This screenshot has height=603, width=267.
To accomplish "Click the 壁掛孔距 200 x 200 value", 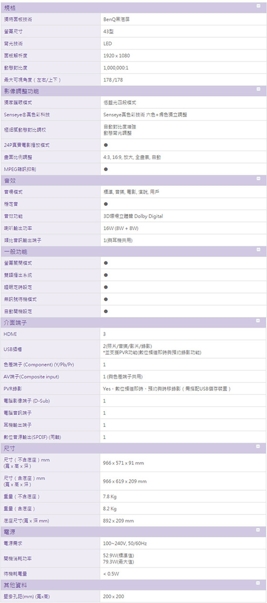I will [113, 596].
